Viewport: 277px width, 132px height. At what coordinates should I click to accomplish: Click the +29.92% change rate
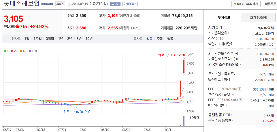[39, 27]
